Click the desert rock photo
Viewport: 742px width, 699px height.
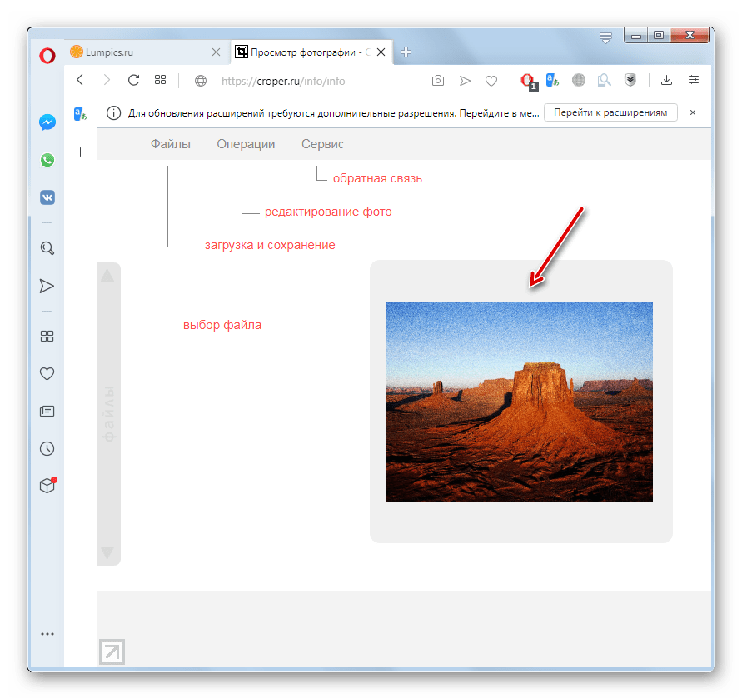pos(519,402)
